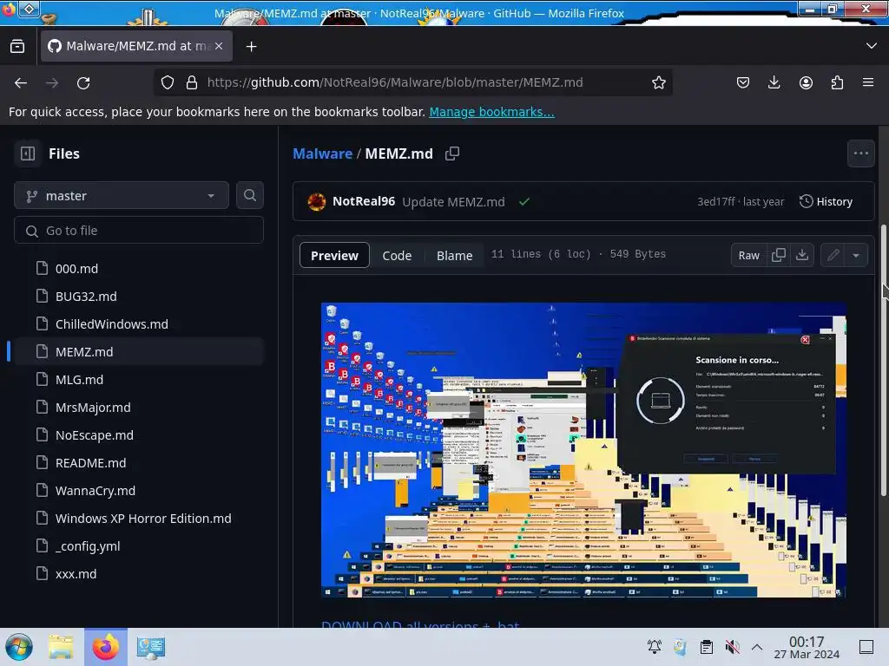Open Firefox downloads panel

click(x=774, y=82)
